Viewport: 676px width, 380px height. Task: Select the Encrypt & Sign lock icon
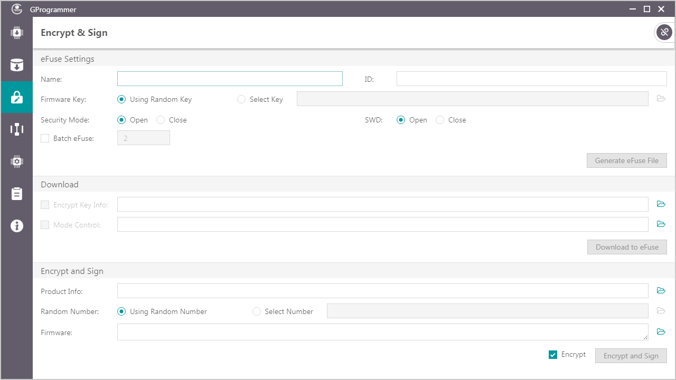click(17, 97)
